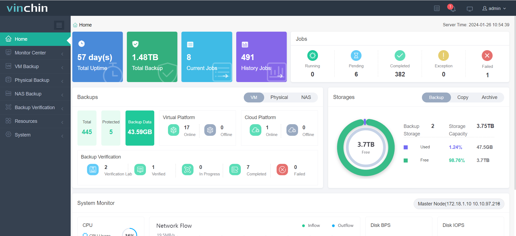This screenshot has height=236, width=516.
Task: Click the Failed jobs red X icon
Action: click(x=487, y=56)
